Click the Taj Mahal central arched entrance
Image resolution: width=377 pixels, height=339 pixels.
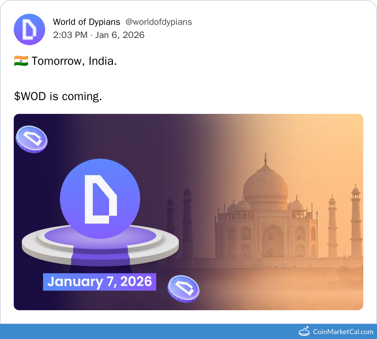click(273, 241)
